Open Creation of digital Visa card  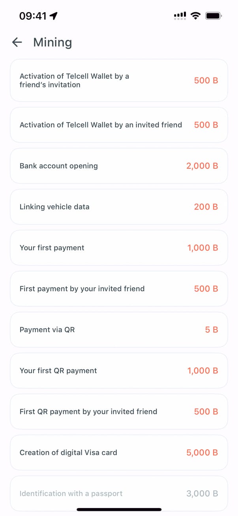point(119,452)
